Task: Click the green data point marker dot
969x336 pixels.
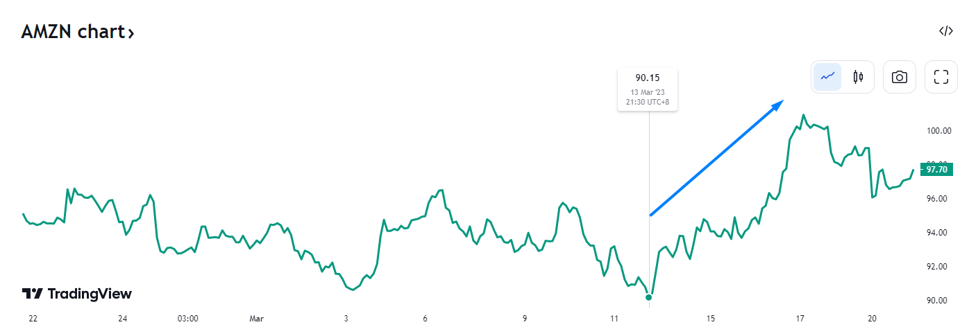Action: pyautogui.click(x=649, y=297)
